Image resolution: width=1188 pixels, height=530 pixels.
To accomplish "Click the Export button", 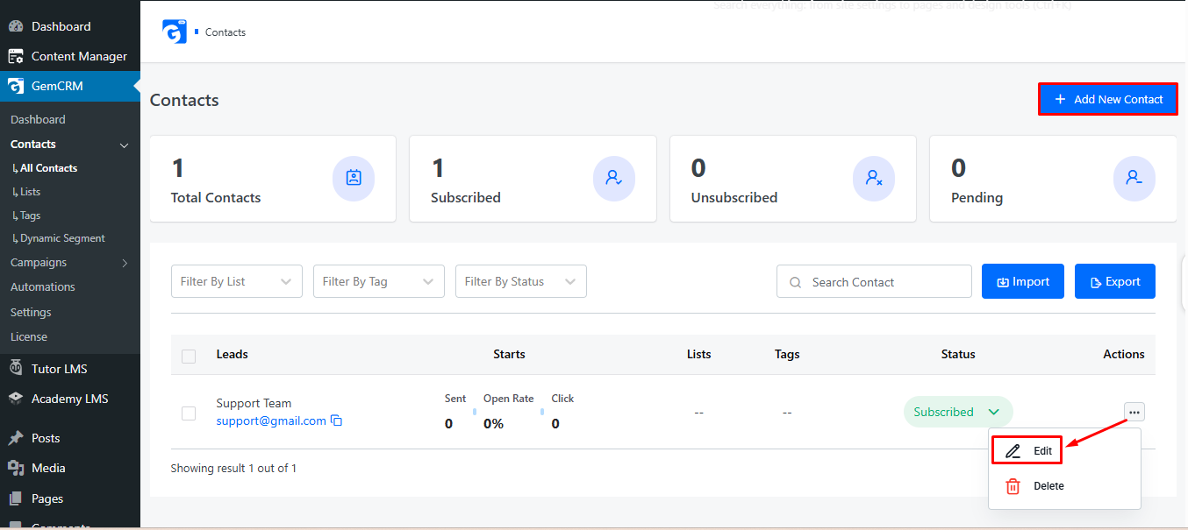I will pyautogui.click(x=1115, y=281).
